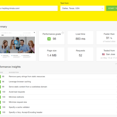The image size is (117, 117).
Task: Click the green A grade badge
Action: pos(49,39)
